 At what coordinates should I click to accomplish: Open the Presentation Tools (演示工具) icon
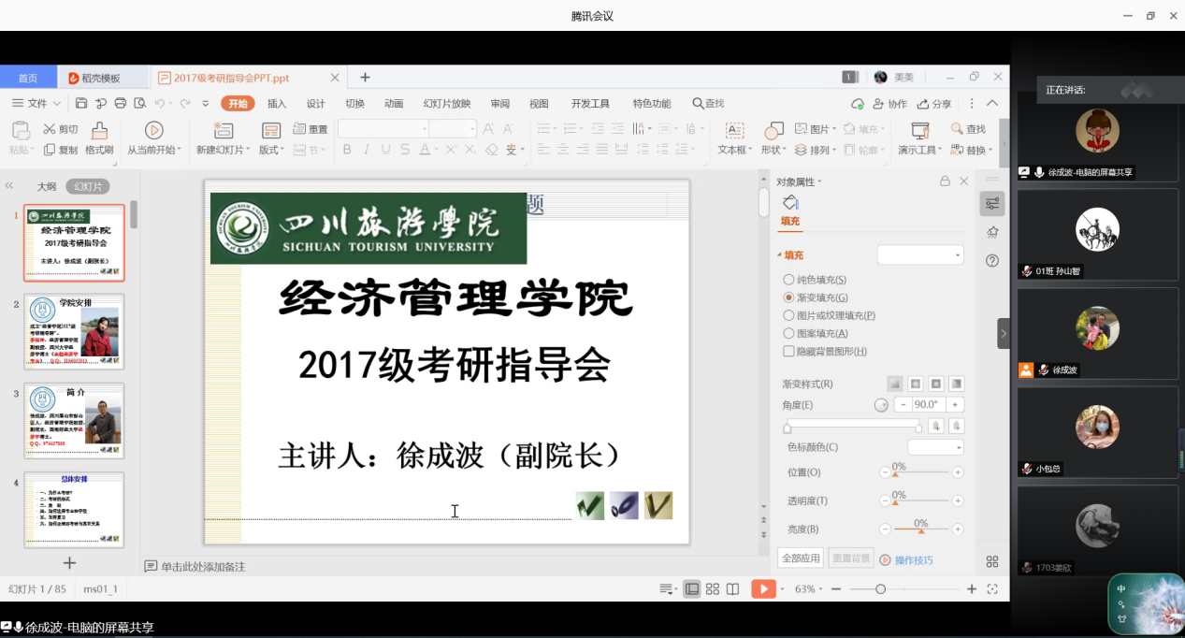920,131
